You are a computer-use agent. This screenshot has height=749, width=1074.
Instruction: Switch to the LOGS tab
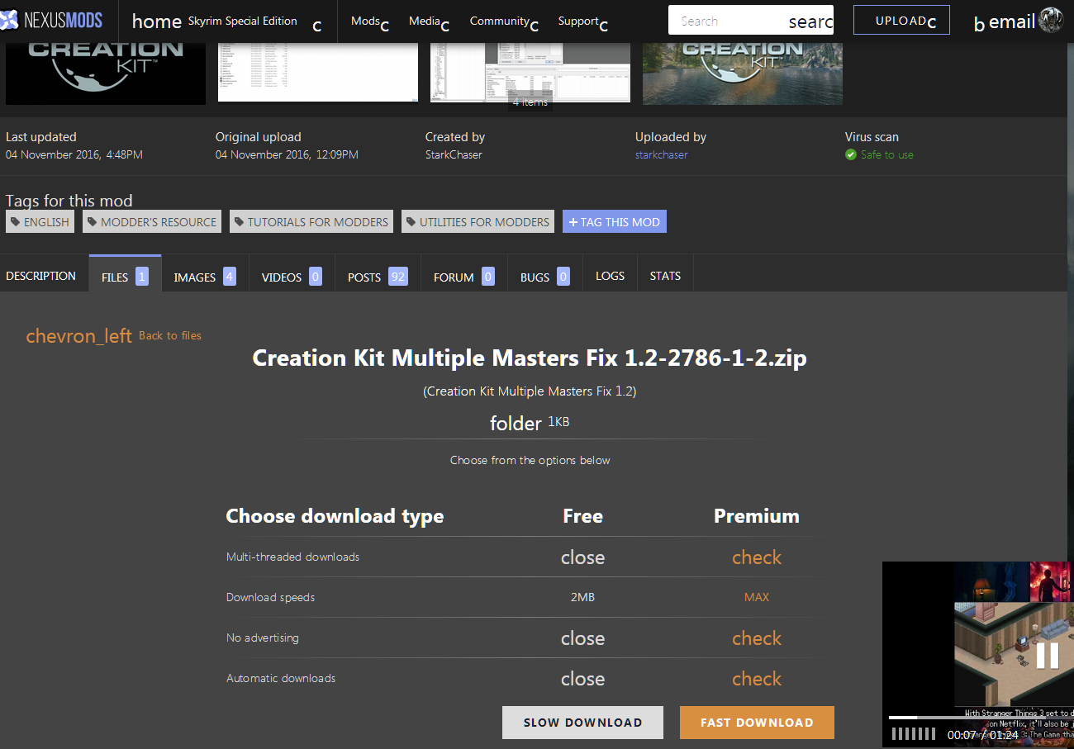tap(610, 276)
